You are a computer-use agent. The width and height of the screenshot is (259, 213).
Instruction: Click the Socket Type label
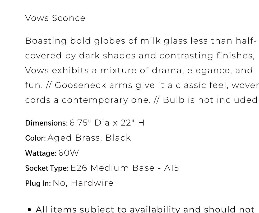point(47,168)
